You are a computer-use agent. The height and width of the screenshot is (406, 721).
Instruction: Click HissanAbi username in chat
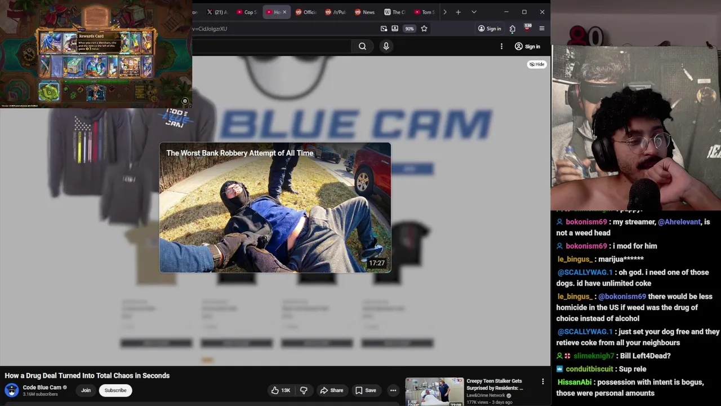point(575,382)
